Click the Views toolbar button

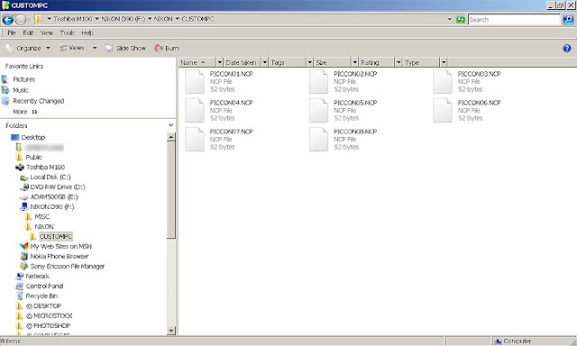point(72,48)
